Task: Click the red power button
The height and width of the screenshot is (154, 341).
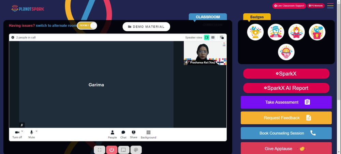Action: 112,150
